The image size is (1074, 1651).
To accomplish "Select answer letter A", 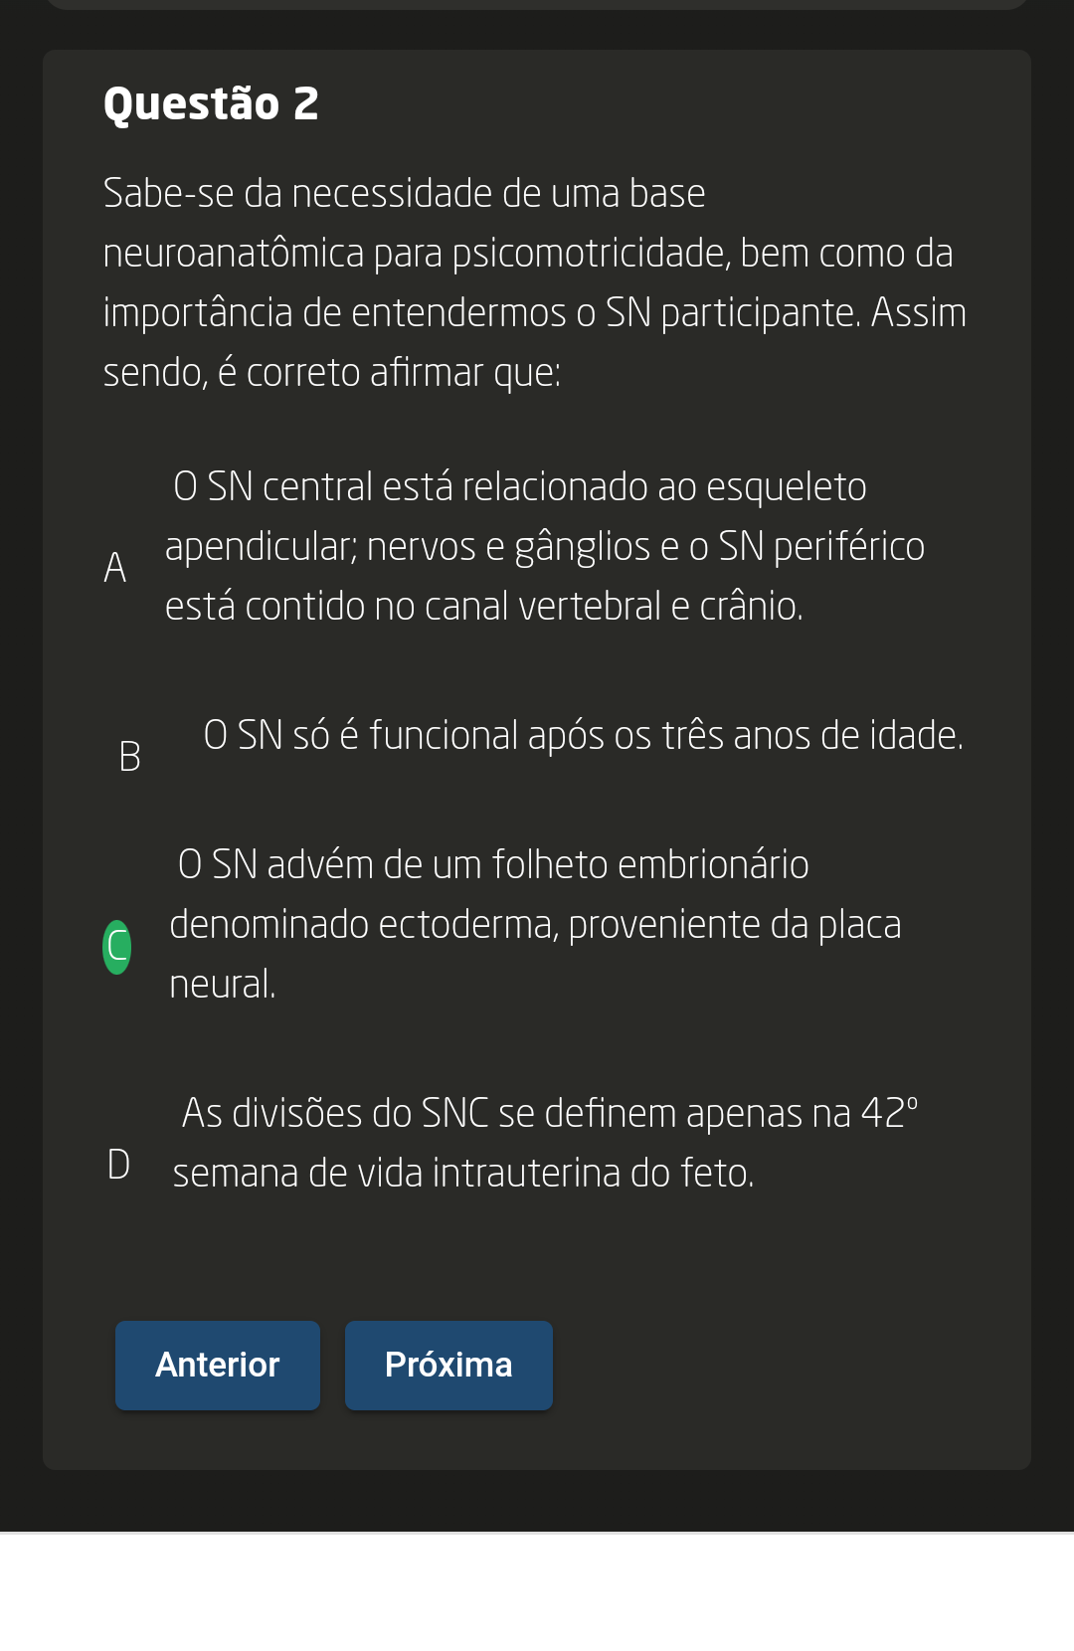I will click(115, 568).
